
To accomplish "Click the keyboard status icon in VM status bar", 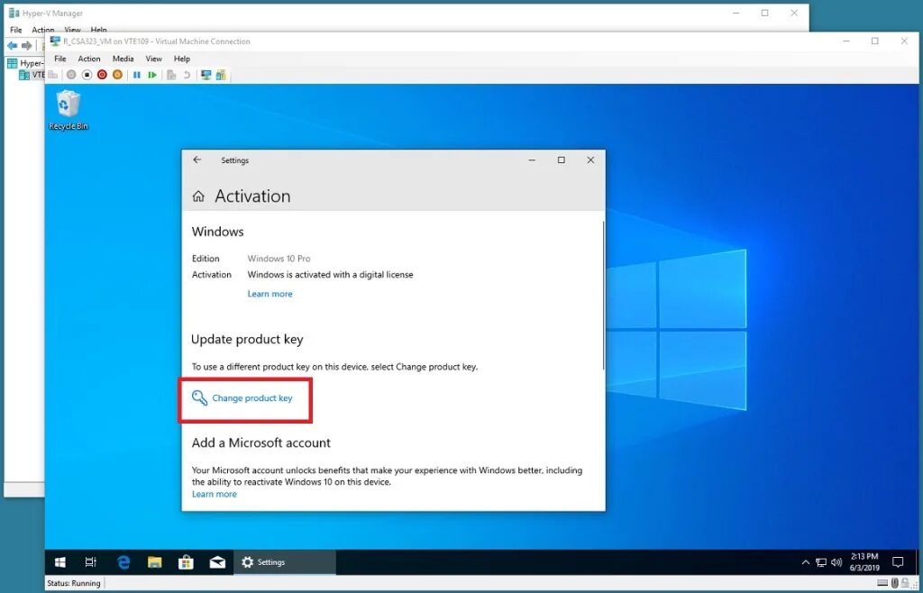I will point(882,583).
